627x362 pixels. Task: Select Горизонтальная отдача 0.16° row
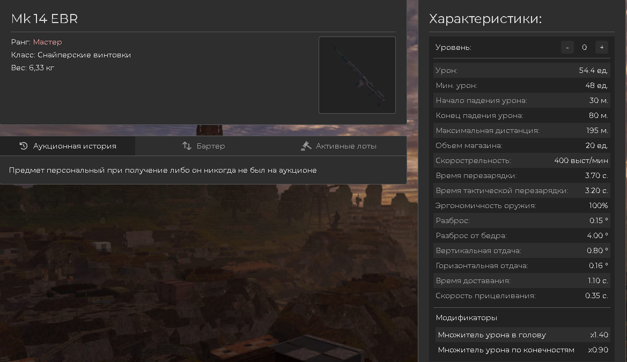pyautogui.click(x=521, y=265)
